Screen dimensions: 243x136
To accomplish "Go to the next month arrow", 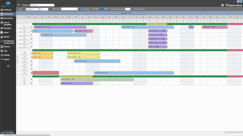I will coord(50,9).
